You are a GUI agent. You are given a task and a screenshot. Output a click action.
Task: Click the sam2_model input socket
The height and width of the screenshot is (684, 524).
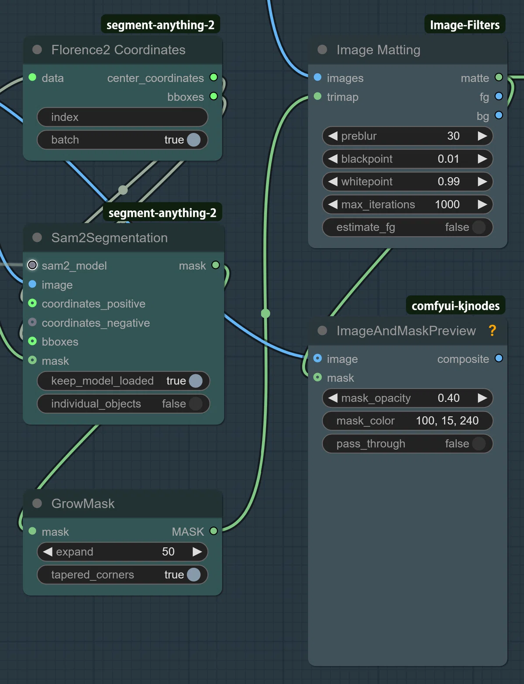pyautogui.click(x=32, y=265)
